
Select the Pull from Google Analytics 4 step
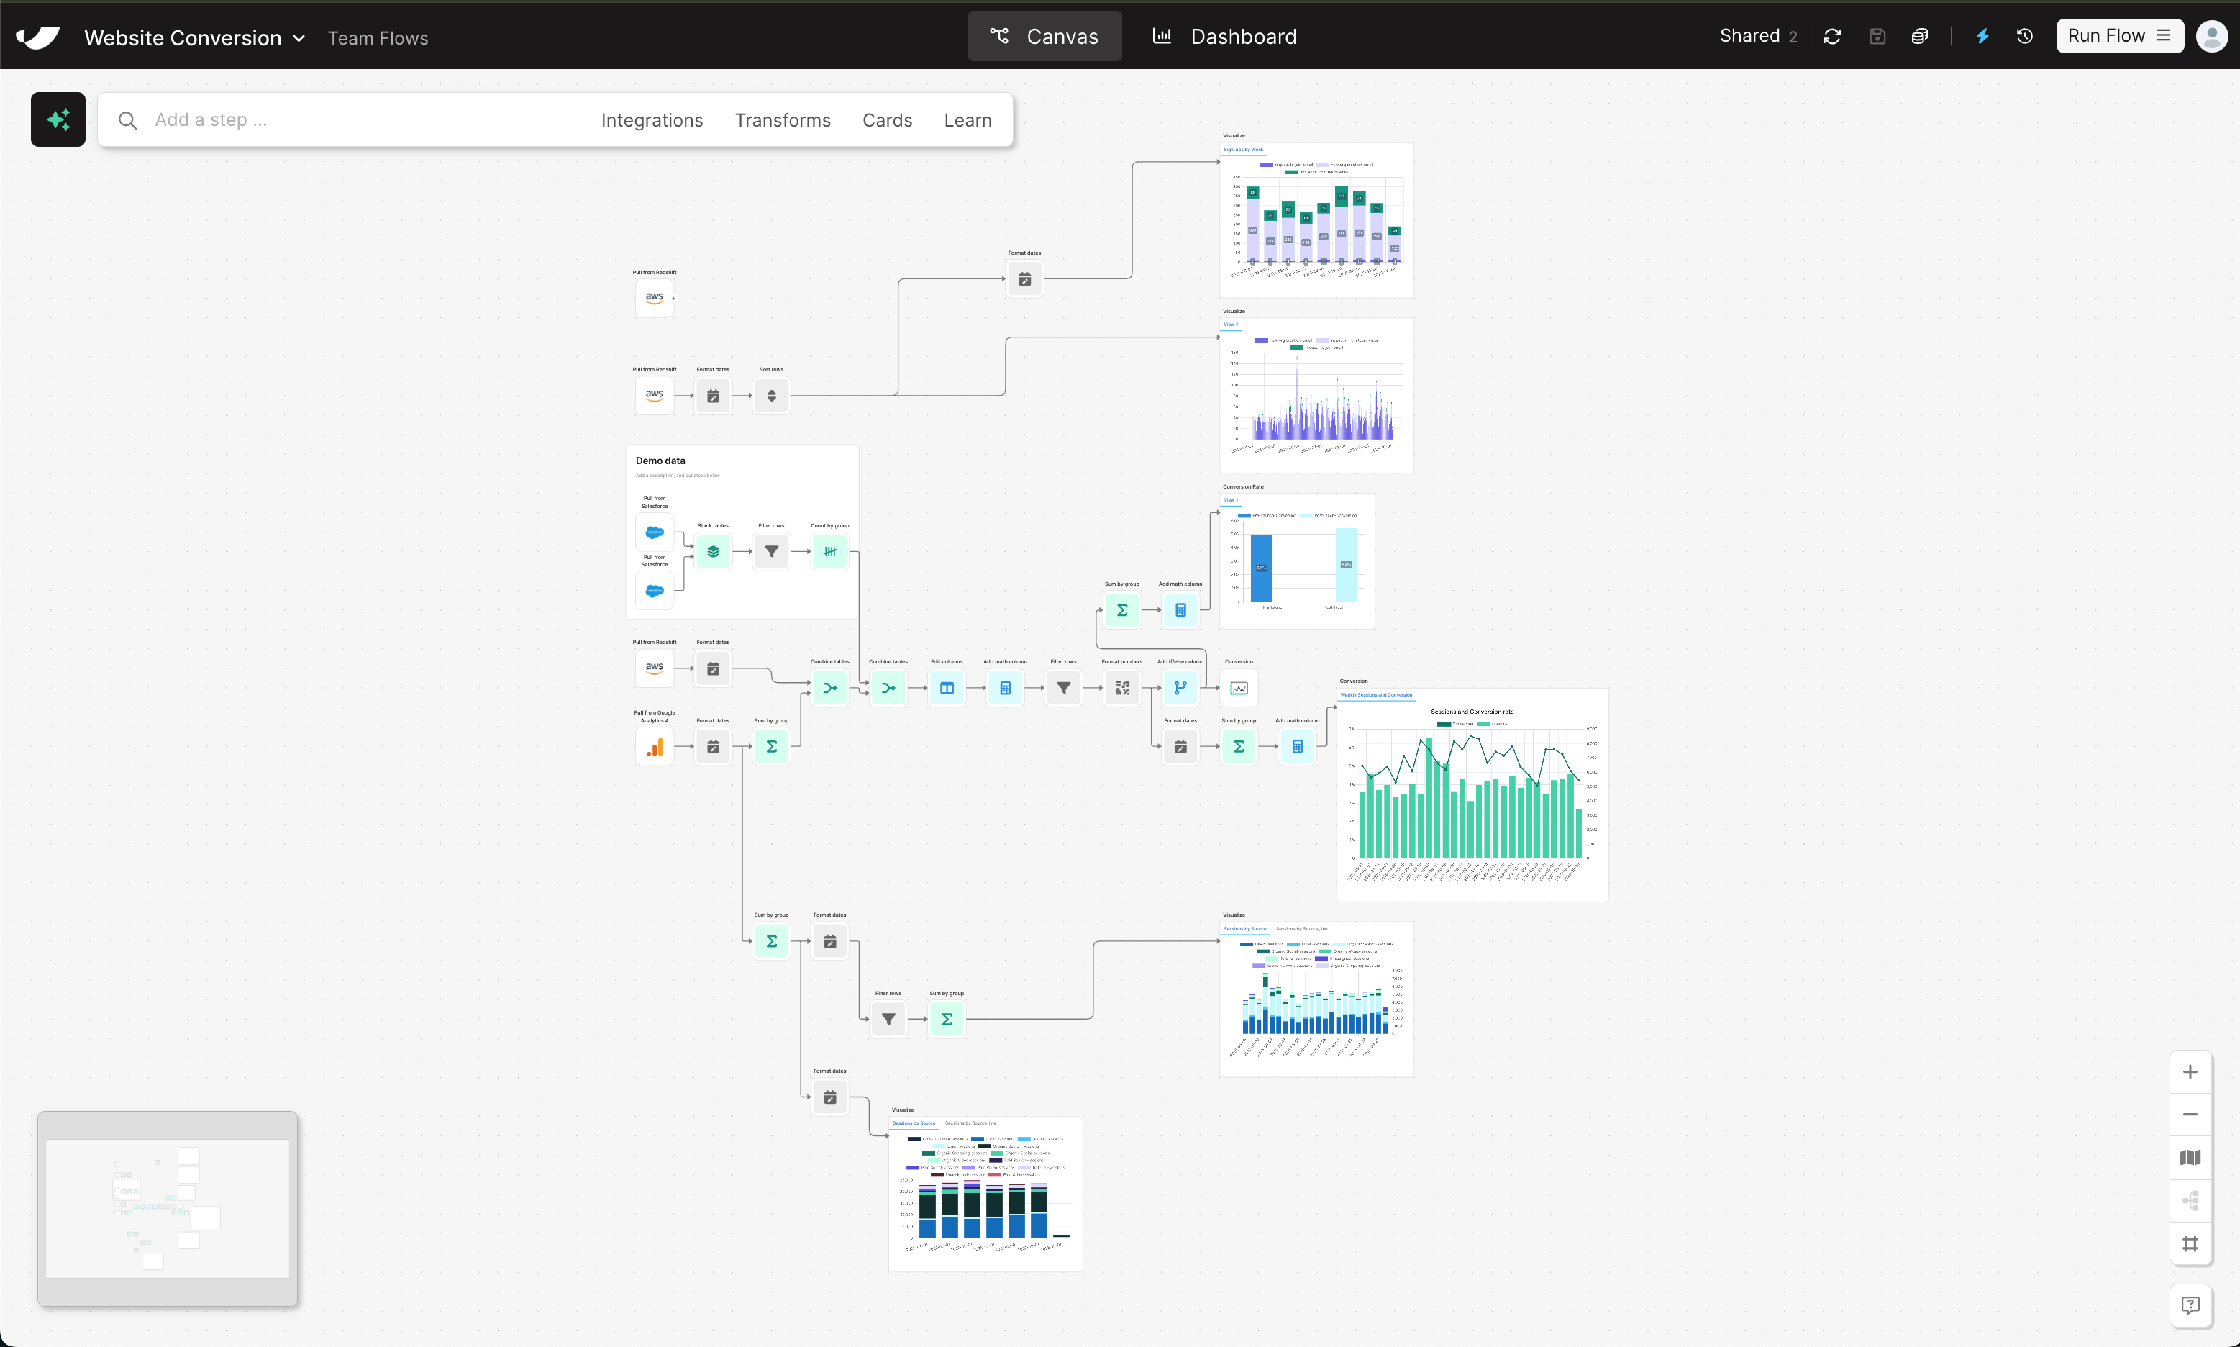[x=654, y=746]
